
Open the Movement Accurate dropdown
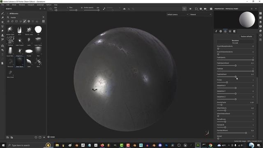click(235, 42)
